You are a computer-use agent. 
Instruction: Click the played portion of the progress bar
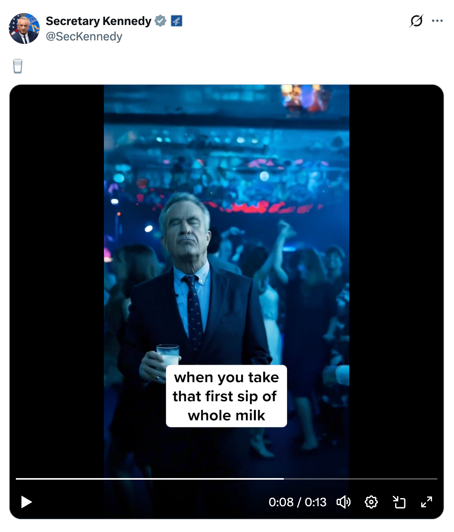tap(150, 478)
